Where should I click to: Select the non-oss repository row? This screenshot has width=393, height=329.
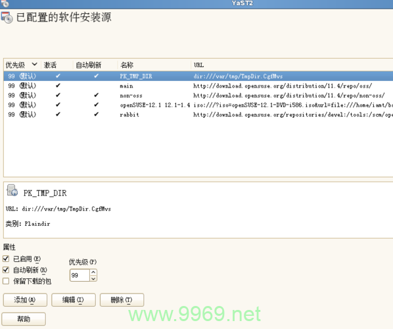pyautogui.click(x=198, y=95)
